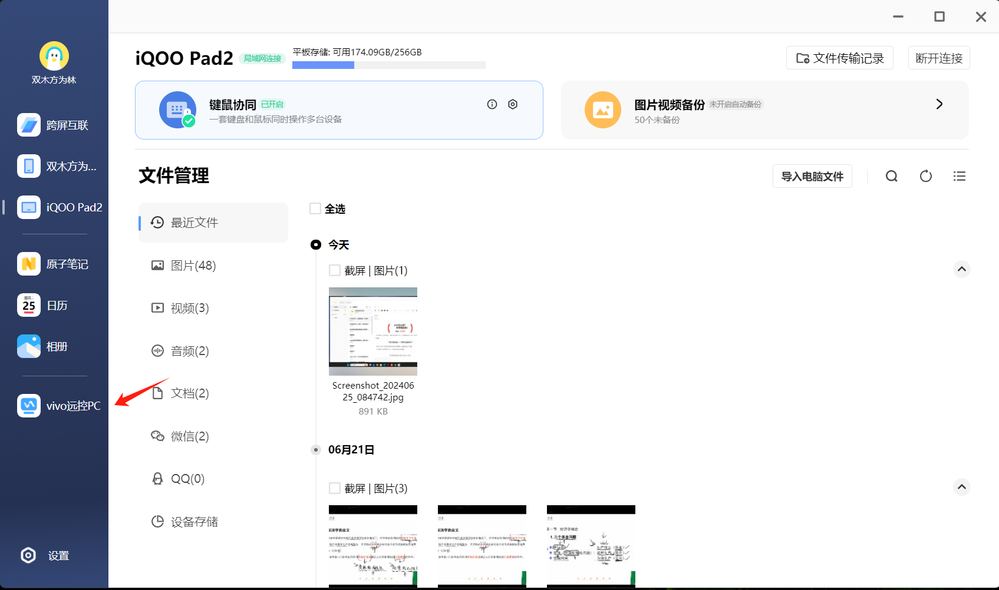This screenshot has height=590, width=999.
Task: Expand 图片视频备份 with the arrow
Action: (939, 104)
